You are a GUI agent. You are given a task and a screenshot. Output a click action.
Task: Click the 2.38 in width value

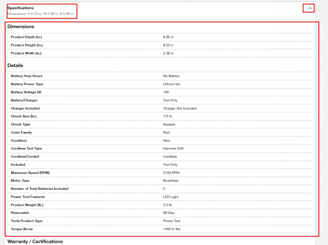[168, 53]
